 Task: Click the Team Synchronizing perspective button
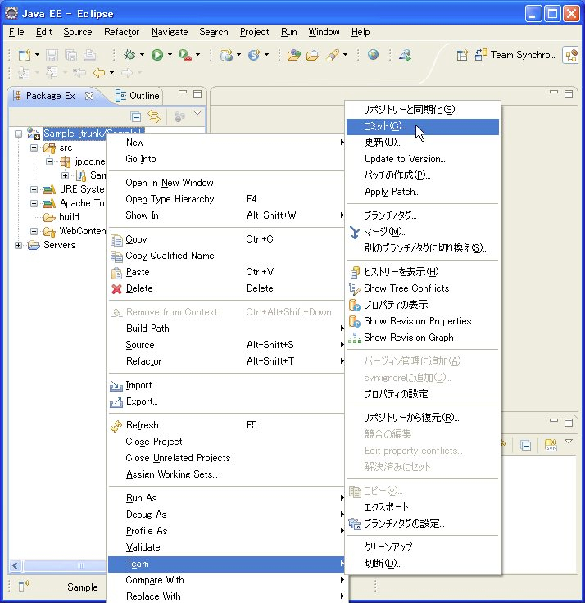(515, 55)
